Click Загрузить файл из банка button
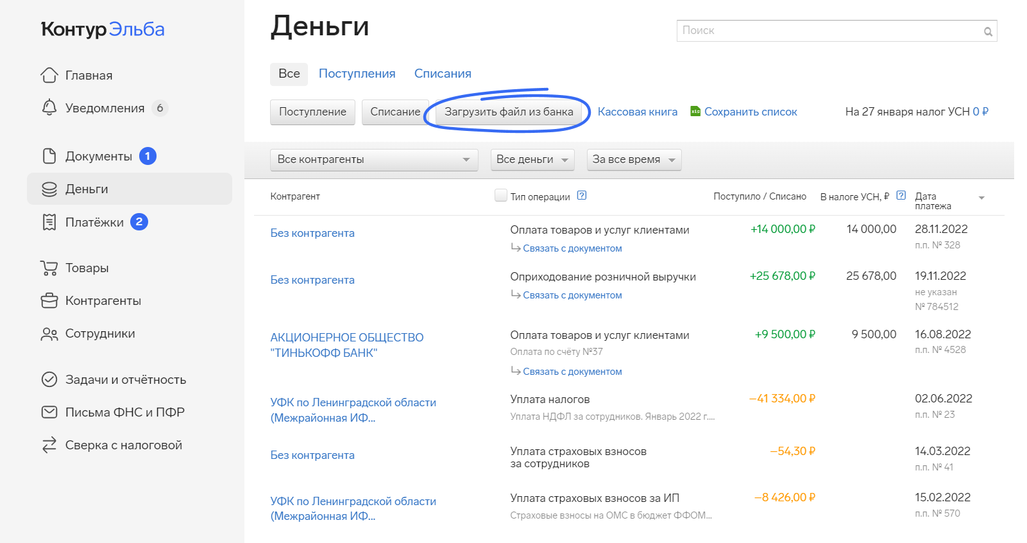This screenshot has height=543, width=1027. 509,112
